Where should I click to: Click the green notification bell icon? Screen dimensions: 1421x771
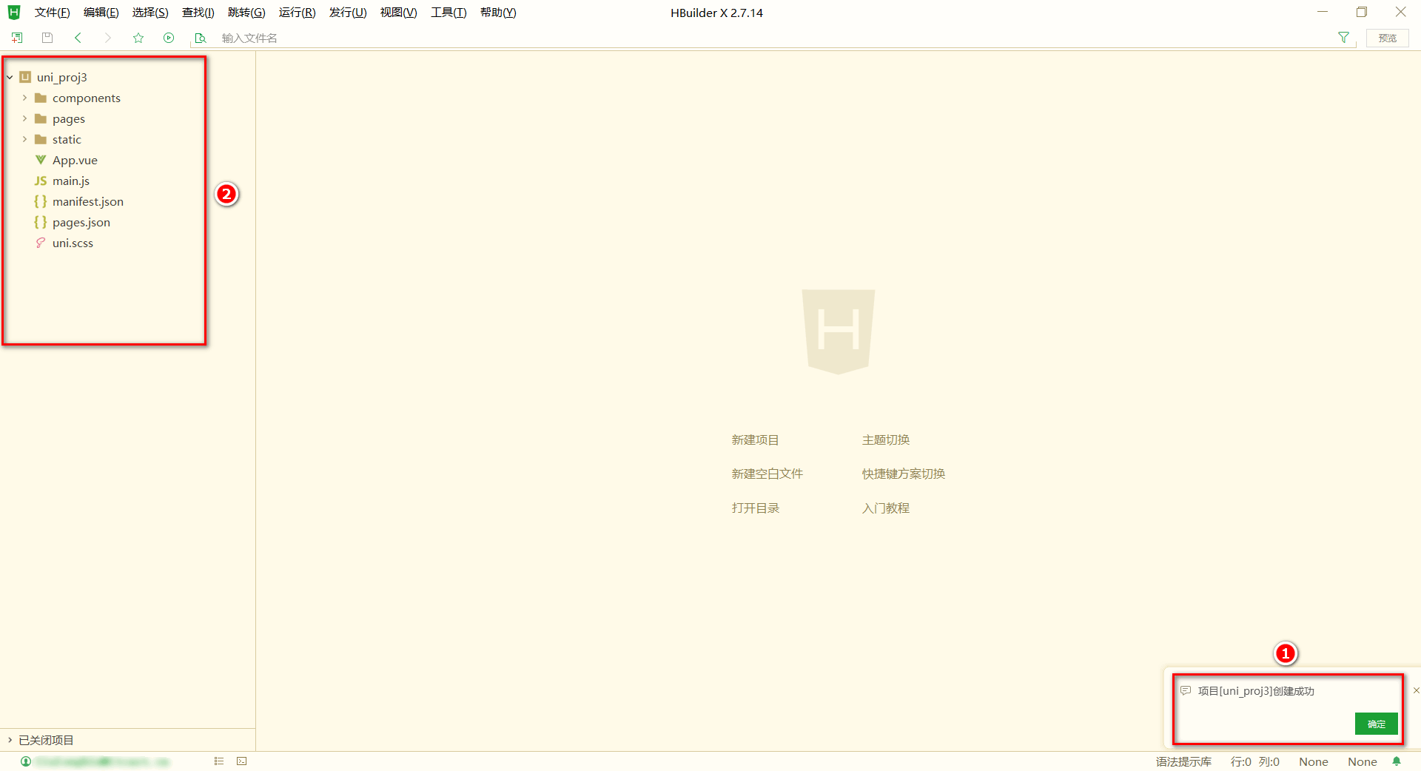click(x=1397, y=761)
